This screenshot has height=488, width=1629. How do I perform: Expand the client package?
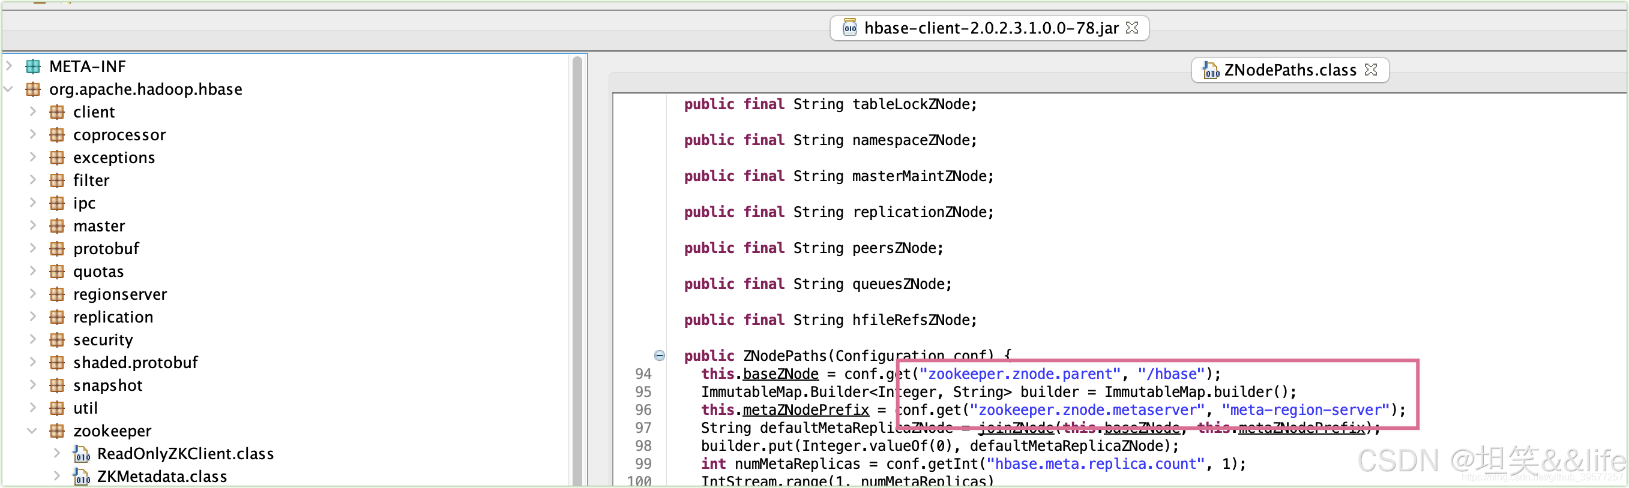[33, 111]
